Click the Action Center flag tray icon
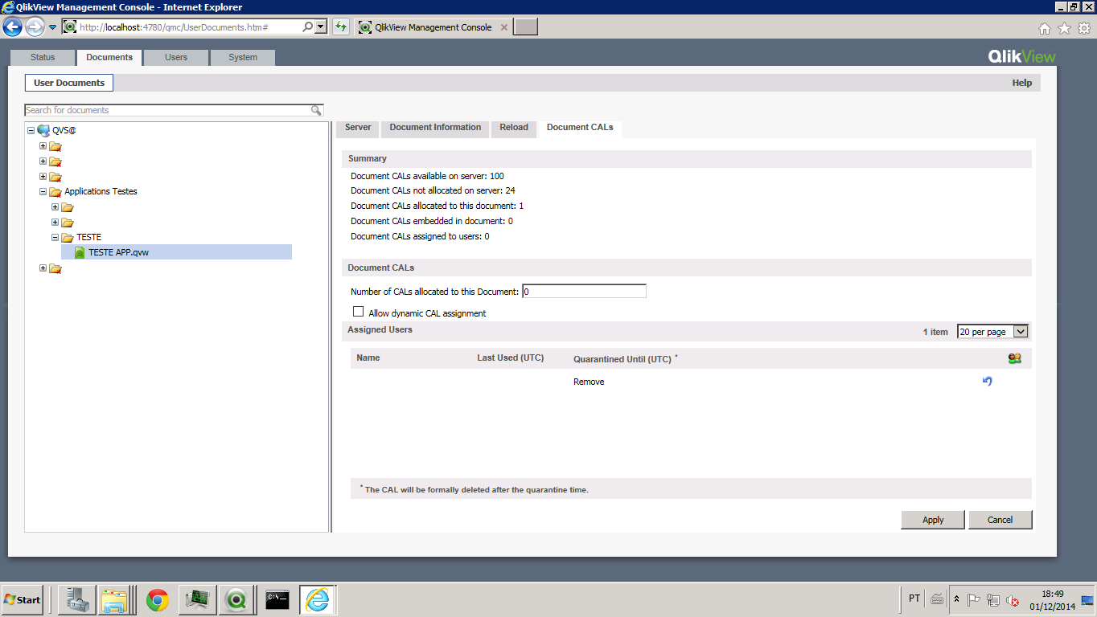Viewport: 1097px width, 617px height. coord(973,599)
